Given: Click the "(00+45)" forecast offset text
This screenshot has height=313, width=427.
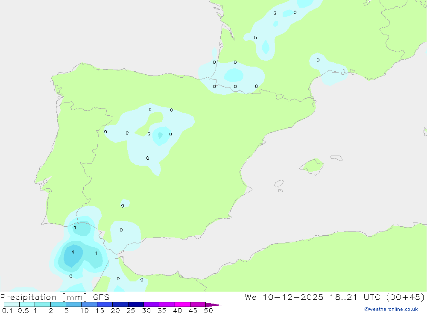Looking at the screenshot, I should (405, 297).
